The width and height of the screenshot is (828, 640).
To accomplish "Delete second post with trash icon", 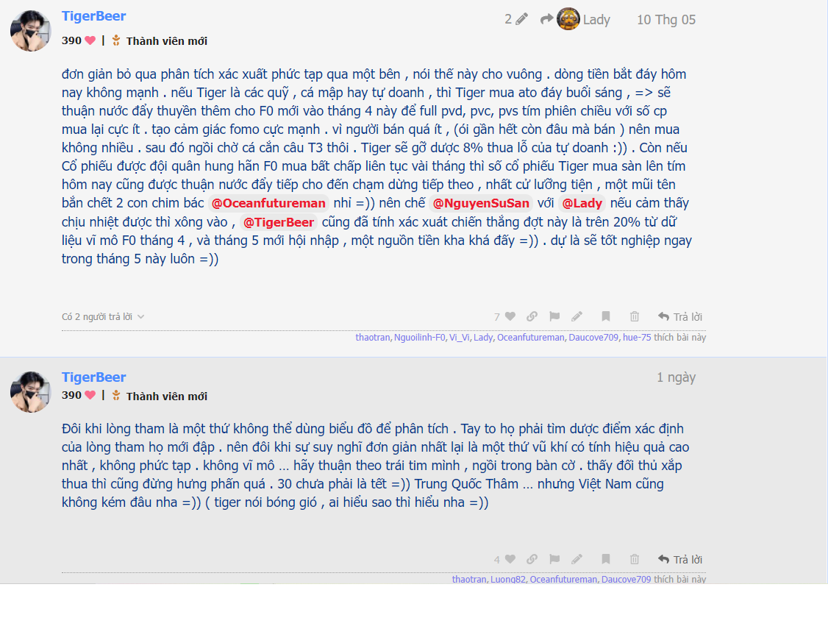I will click(x=634, y=558).
